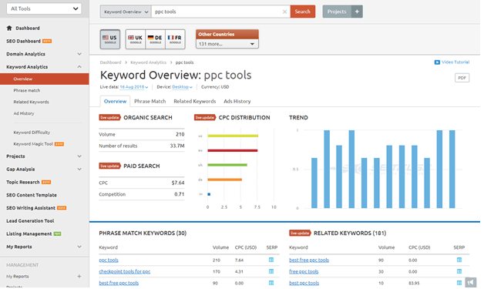Open SEO Dashboard in sidebar
The height and width of the screenshot is (289, 484).
(x=23, y=41)
